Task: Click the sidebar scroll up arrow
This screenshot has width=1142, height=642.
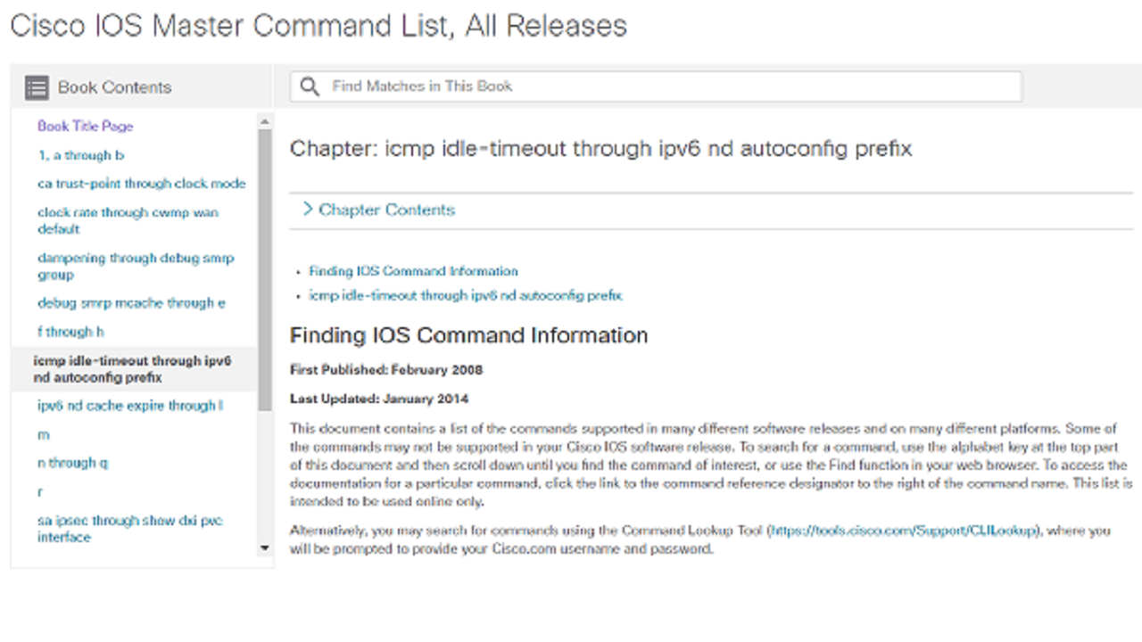Action: pos(264,121)
